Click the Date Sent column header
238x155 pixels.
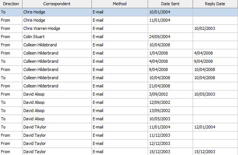(x=170, y=4)
